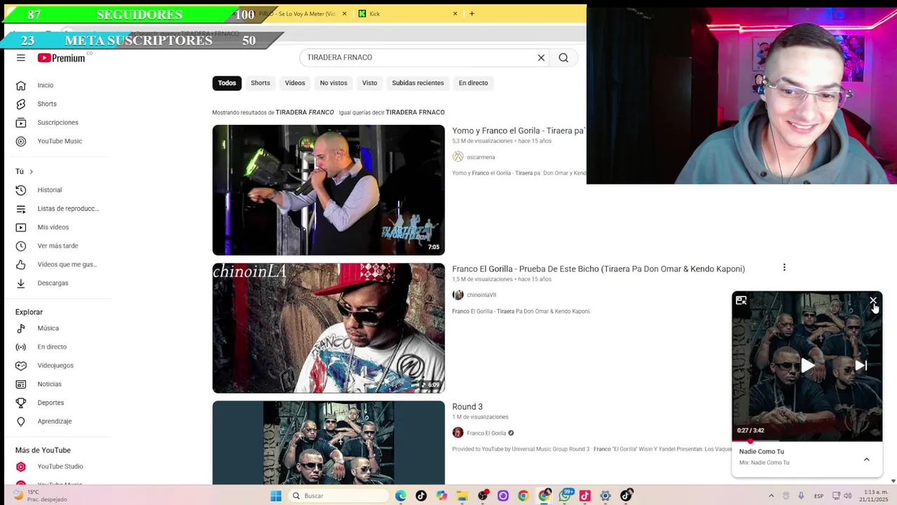Open the Windows Start menu

click(276, 496)
